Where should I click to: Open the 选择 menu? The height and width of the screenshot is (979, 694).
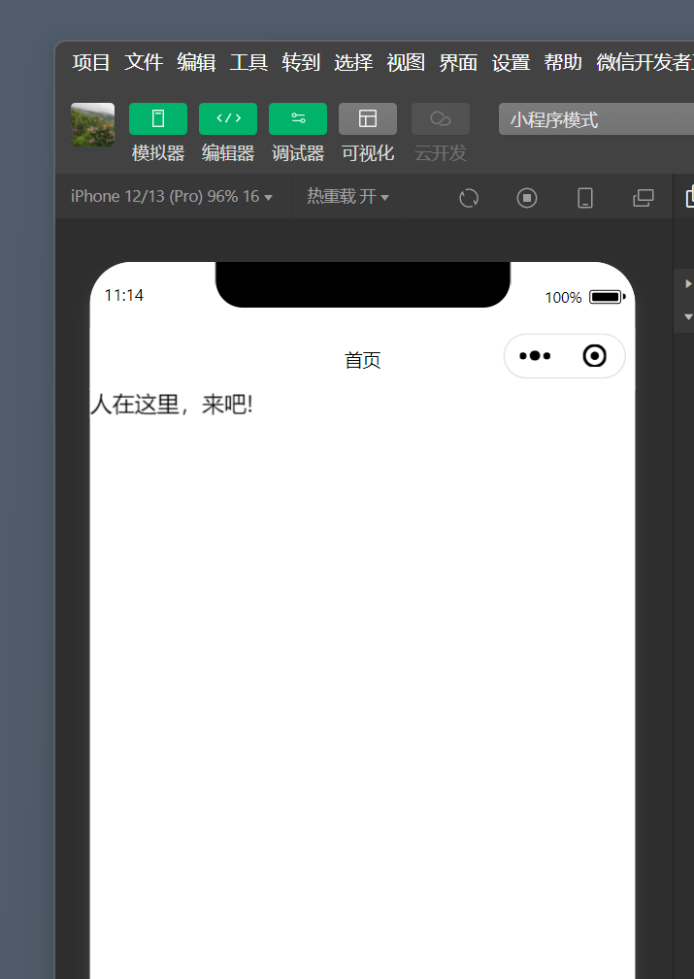click(353, 62)
